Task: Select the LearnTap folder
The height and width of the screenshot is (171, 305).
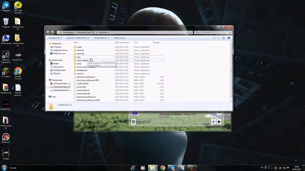Action: click(81, 54)
